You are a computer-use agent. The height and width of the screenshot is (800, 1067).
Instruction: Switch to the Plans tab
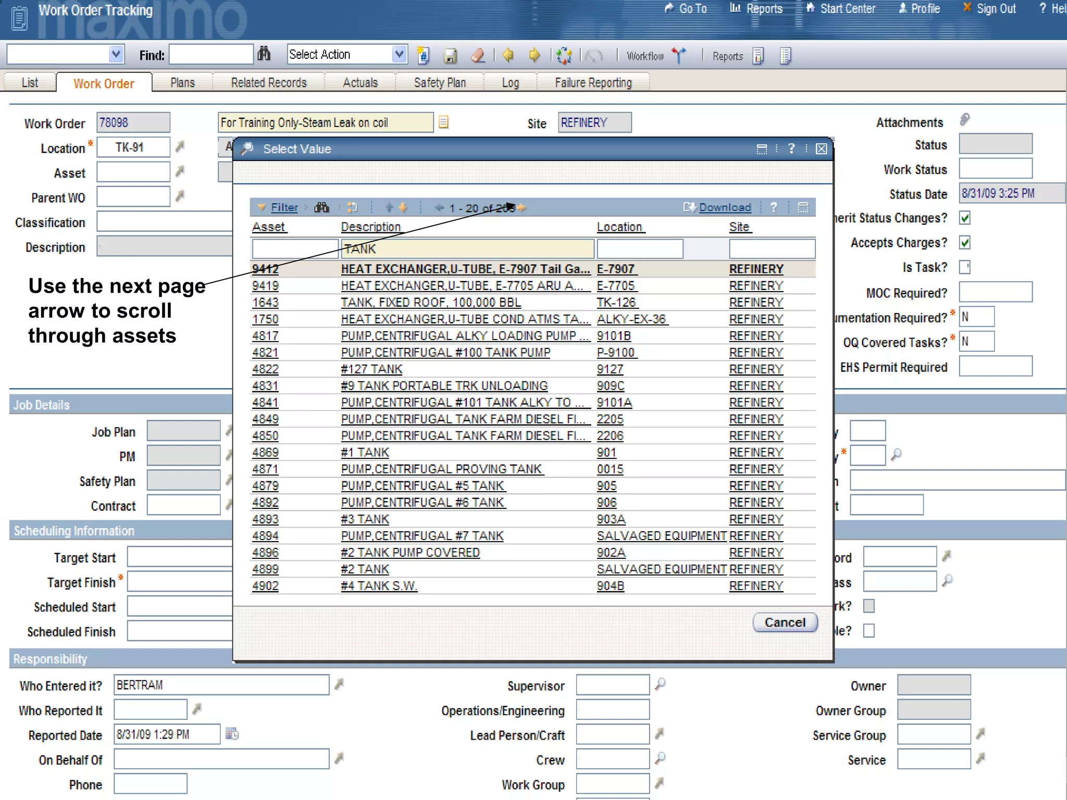click(x=182, y=83)
